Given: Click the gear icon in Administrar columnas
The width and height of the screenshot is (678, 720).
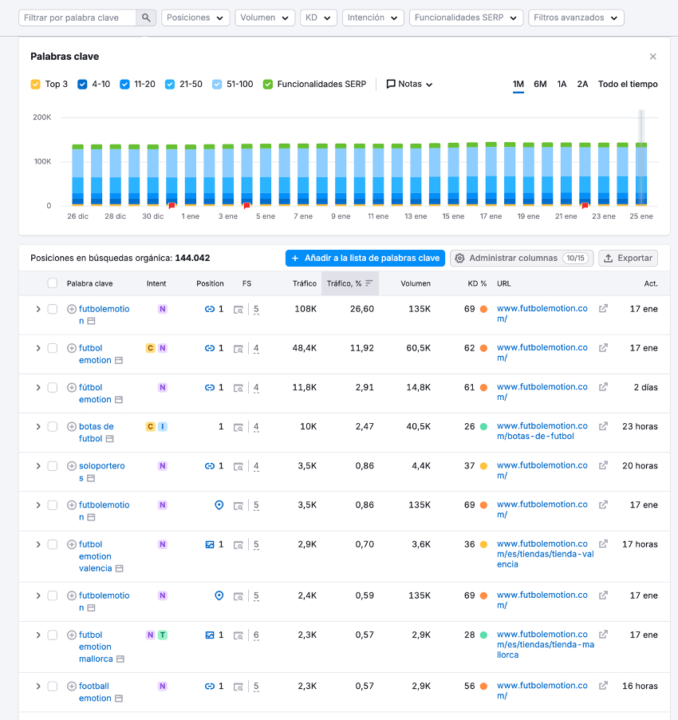Looking at the screenshot, I should 459,258.
